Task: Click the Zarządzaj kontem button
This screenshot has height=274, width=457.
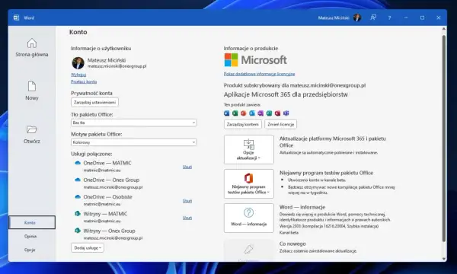Action: pyautogui.click(x=243, y=124)
